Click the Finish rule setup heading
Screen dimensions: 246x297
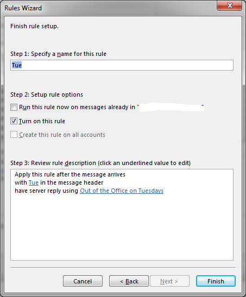[x=34, y=26]
